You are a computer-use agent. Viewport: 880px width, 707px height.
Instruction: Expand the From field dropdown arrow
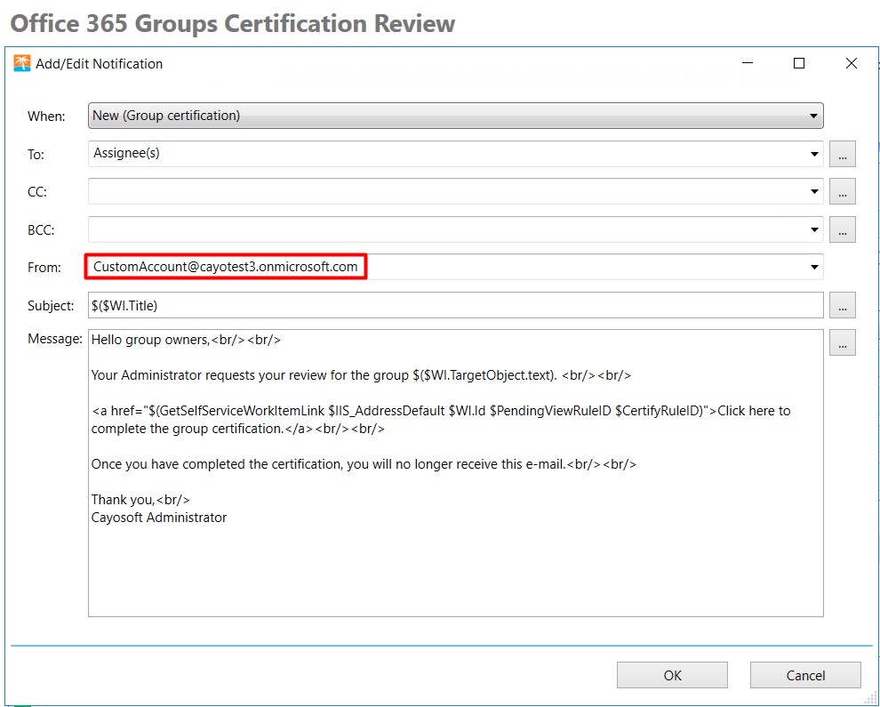click(x=814, y=268)
